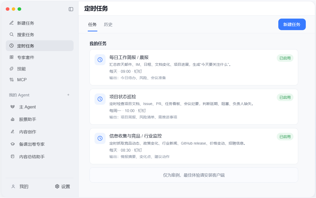This screenshot has height=198, width=316.
Task: Toggle 已启用 status on 信息收集与竞品 task
Action: point(285,137)
